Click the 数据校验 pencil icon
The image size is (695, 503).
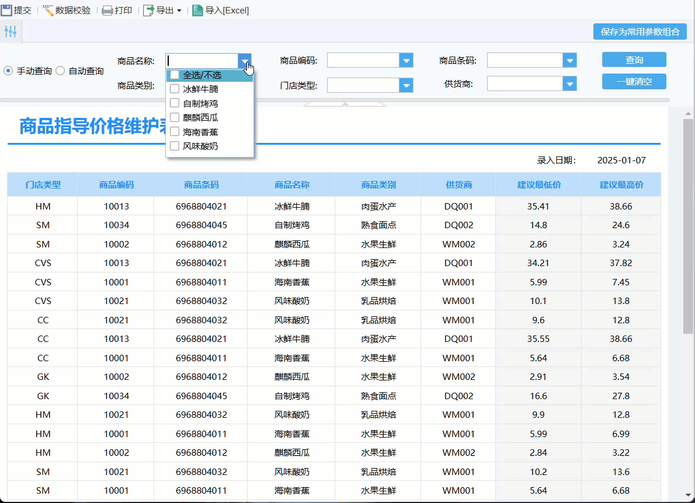point(48,10)
